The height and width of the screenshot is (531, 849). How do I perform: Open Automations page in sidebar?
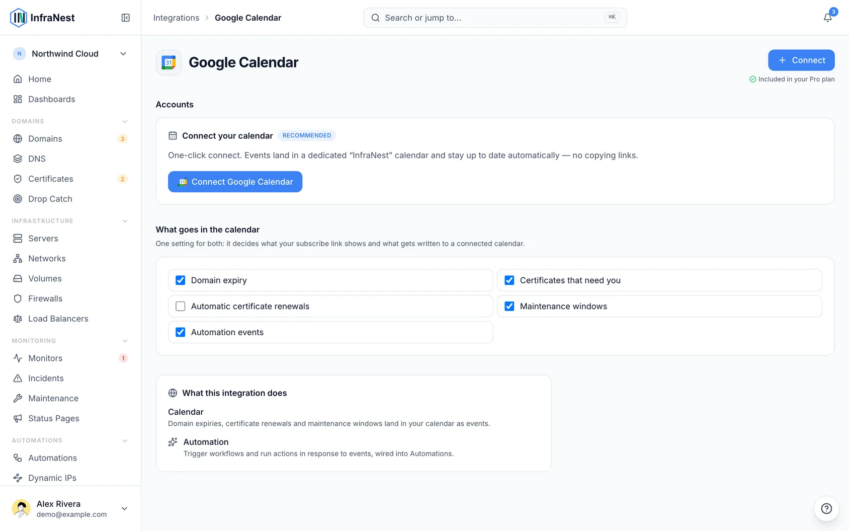tap(70, 458)
